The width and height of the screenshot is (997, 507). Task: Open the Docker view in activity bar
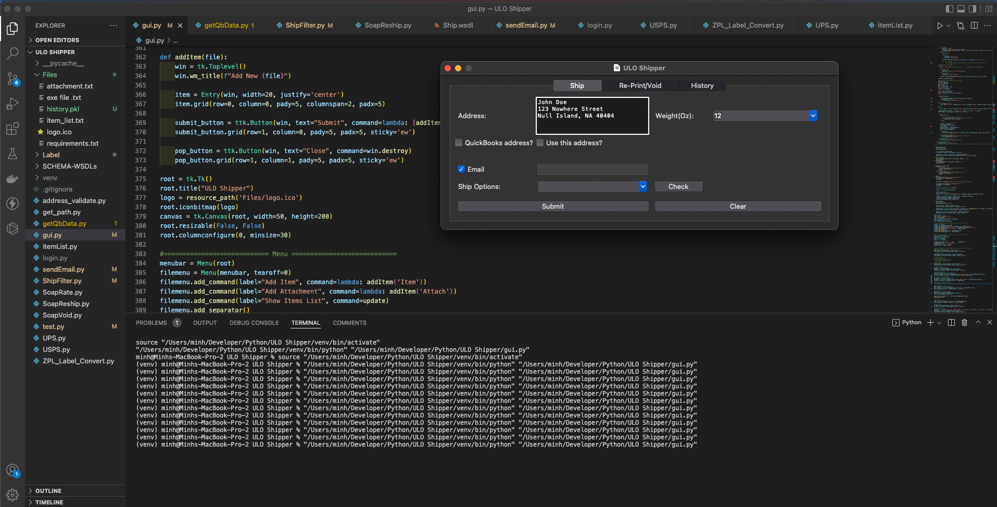pos(12,179)
